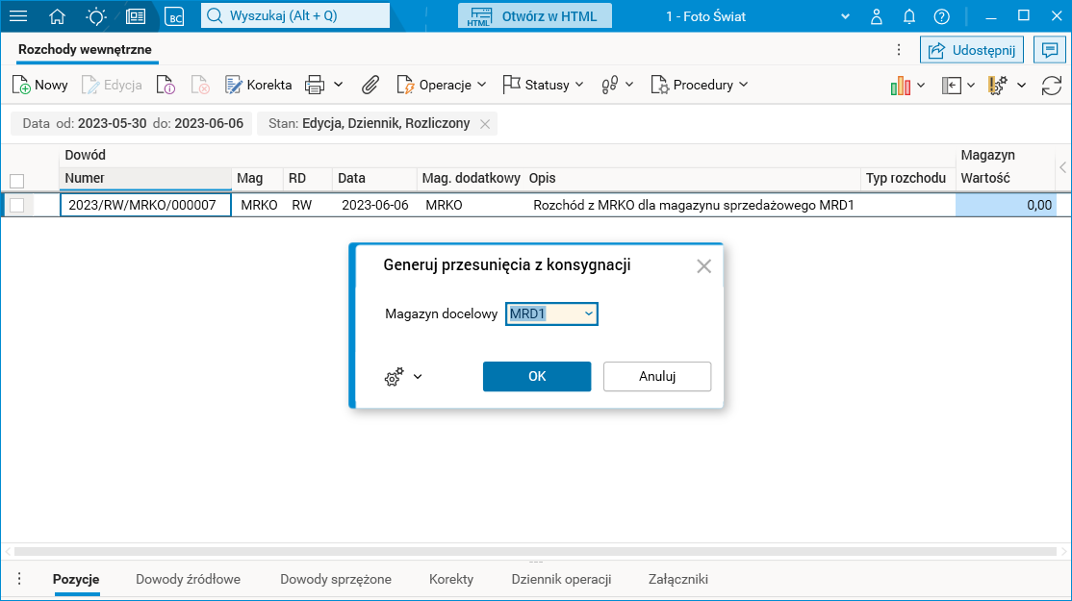
Task: Click the horizontal scrollbar below the table
Action: coord(535,551)
